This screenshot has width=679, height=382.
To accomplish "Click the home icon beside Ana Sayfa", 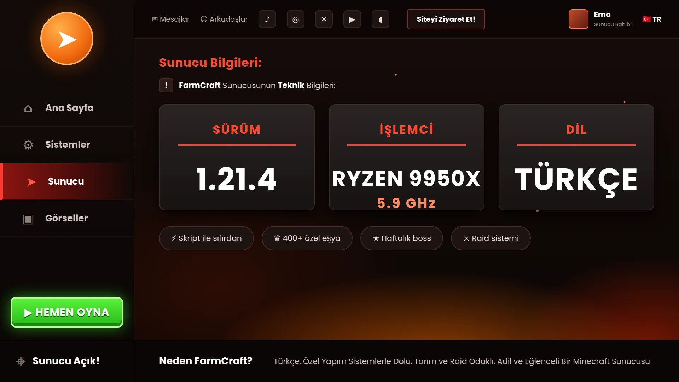I will click(x=28, y=109).
